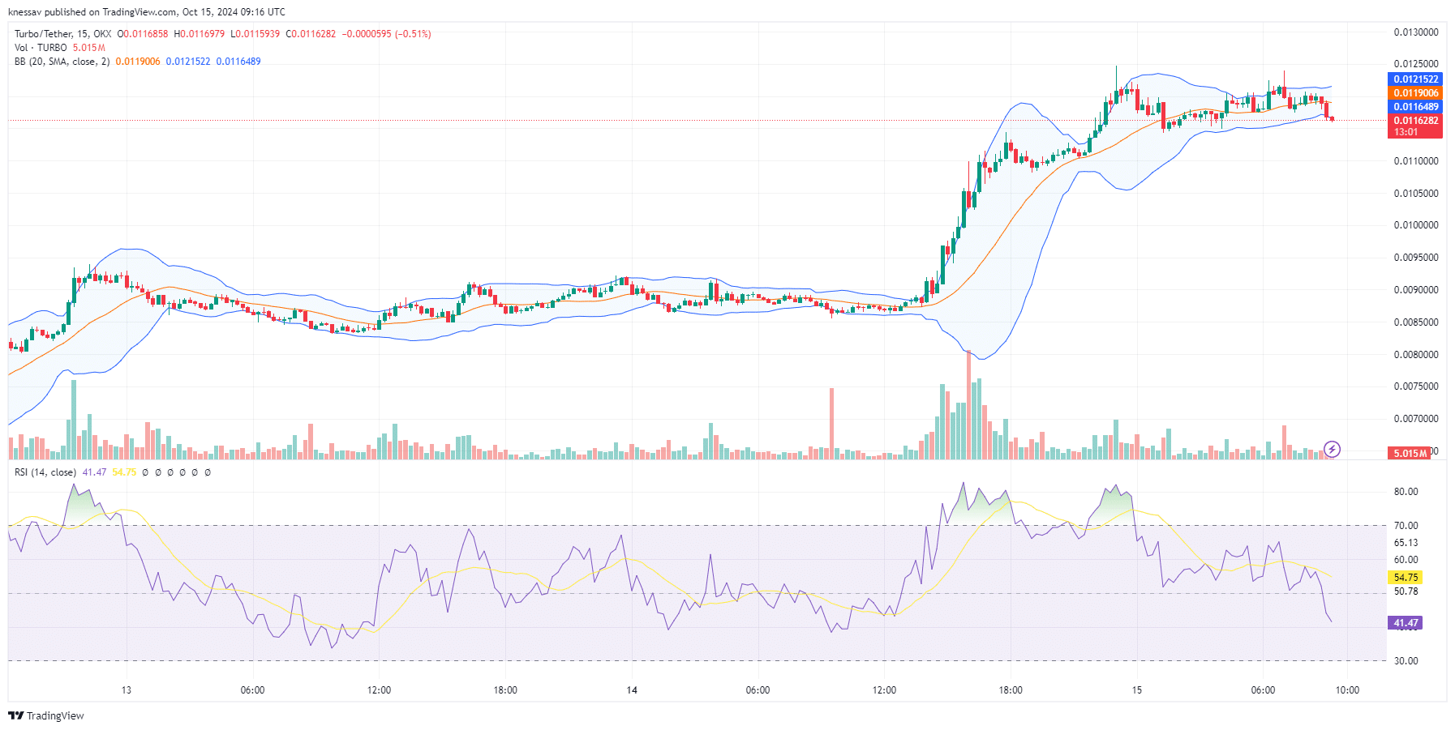Click the 30.00 RSI scale label

click(x=1406, y=661)
